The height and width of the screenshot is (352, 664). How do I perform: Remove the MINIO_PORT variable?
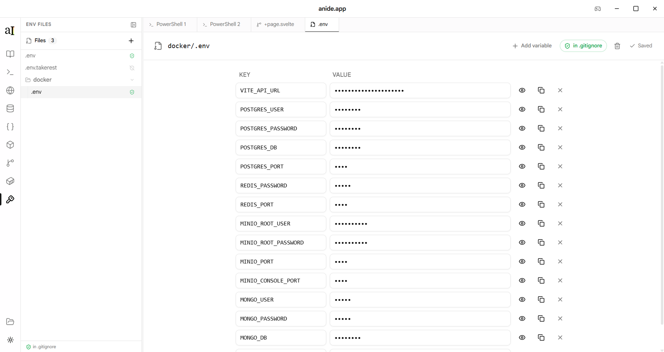point(560,261)
